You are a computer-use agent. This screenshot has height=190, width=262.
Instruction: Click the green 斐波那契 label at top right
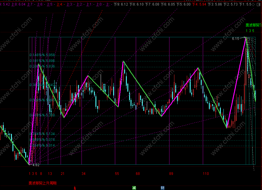click(x=253, y=26)
